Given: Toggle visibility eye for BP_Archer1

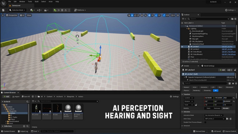Looking at the screenshot, I should tap(182, 47).
